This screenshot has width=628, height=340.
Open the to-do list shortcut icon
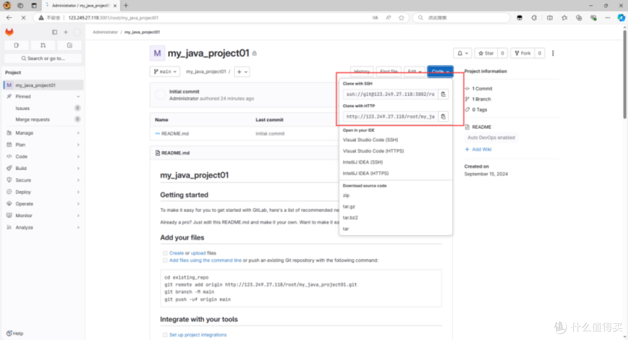tap(70, 45)
